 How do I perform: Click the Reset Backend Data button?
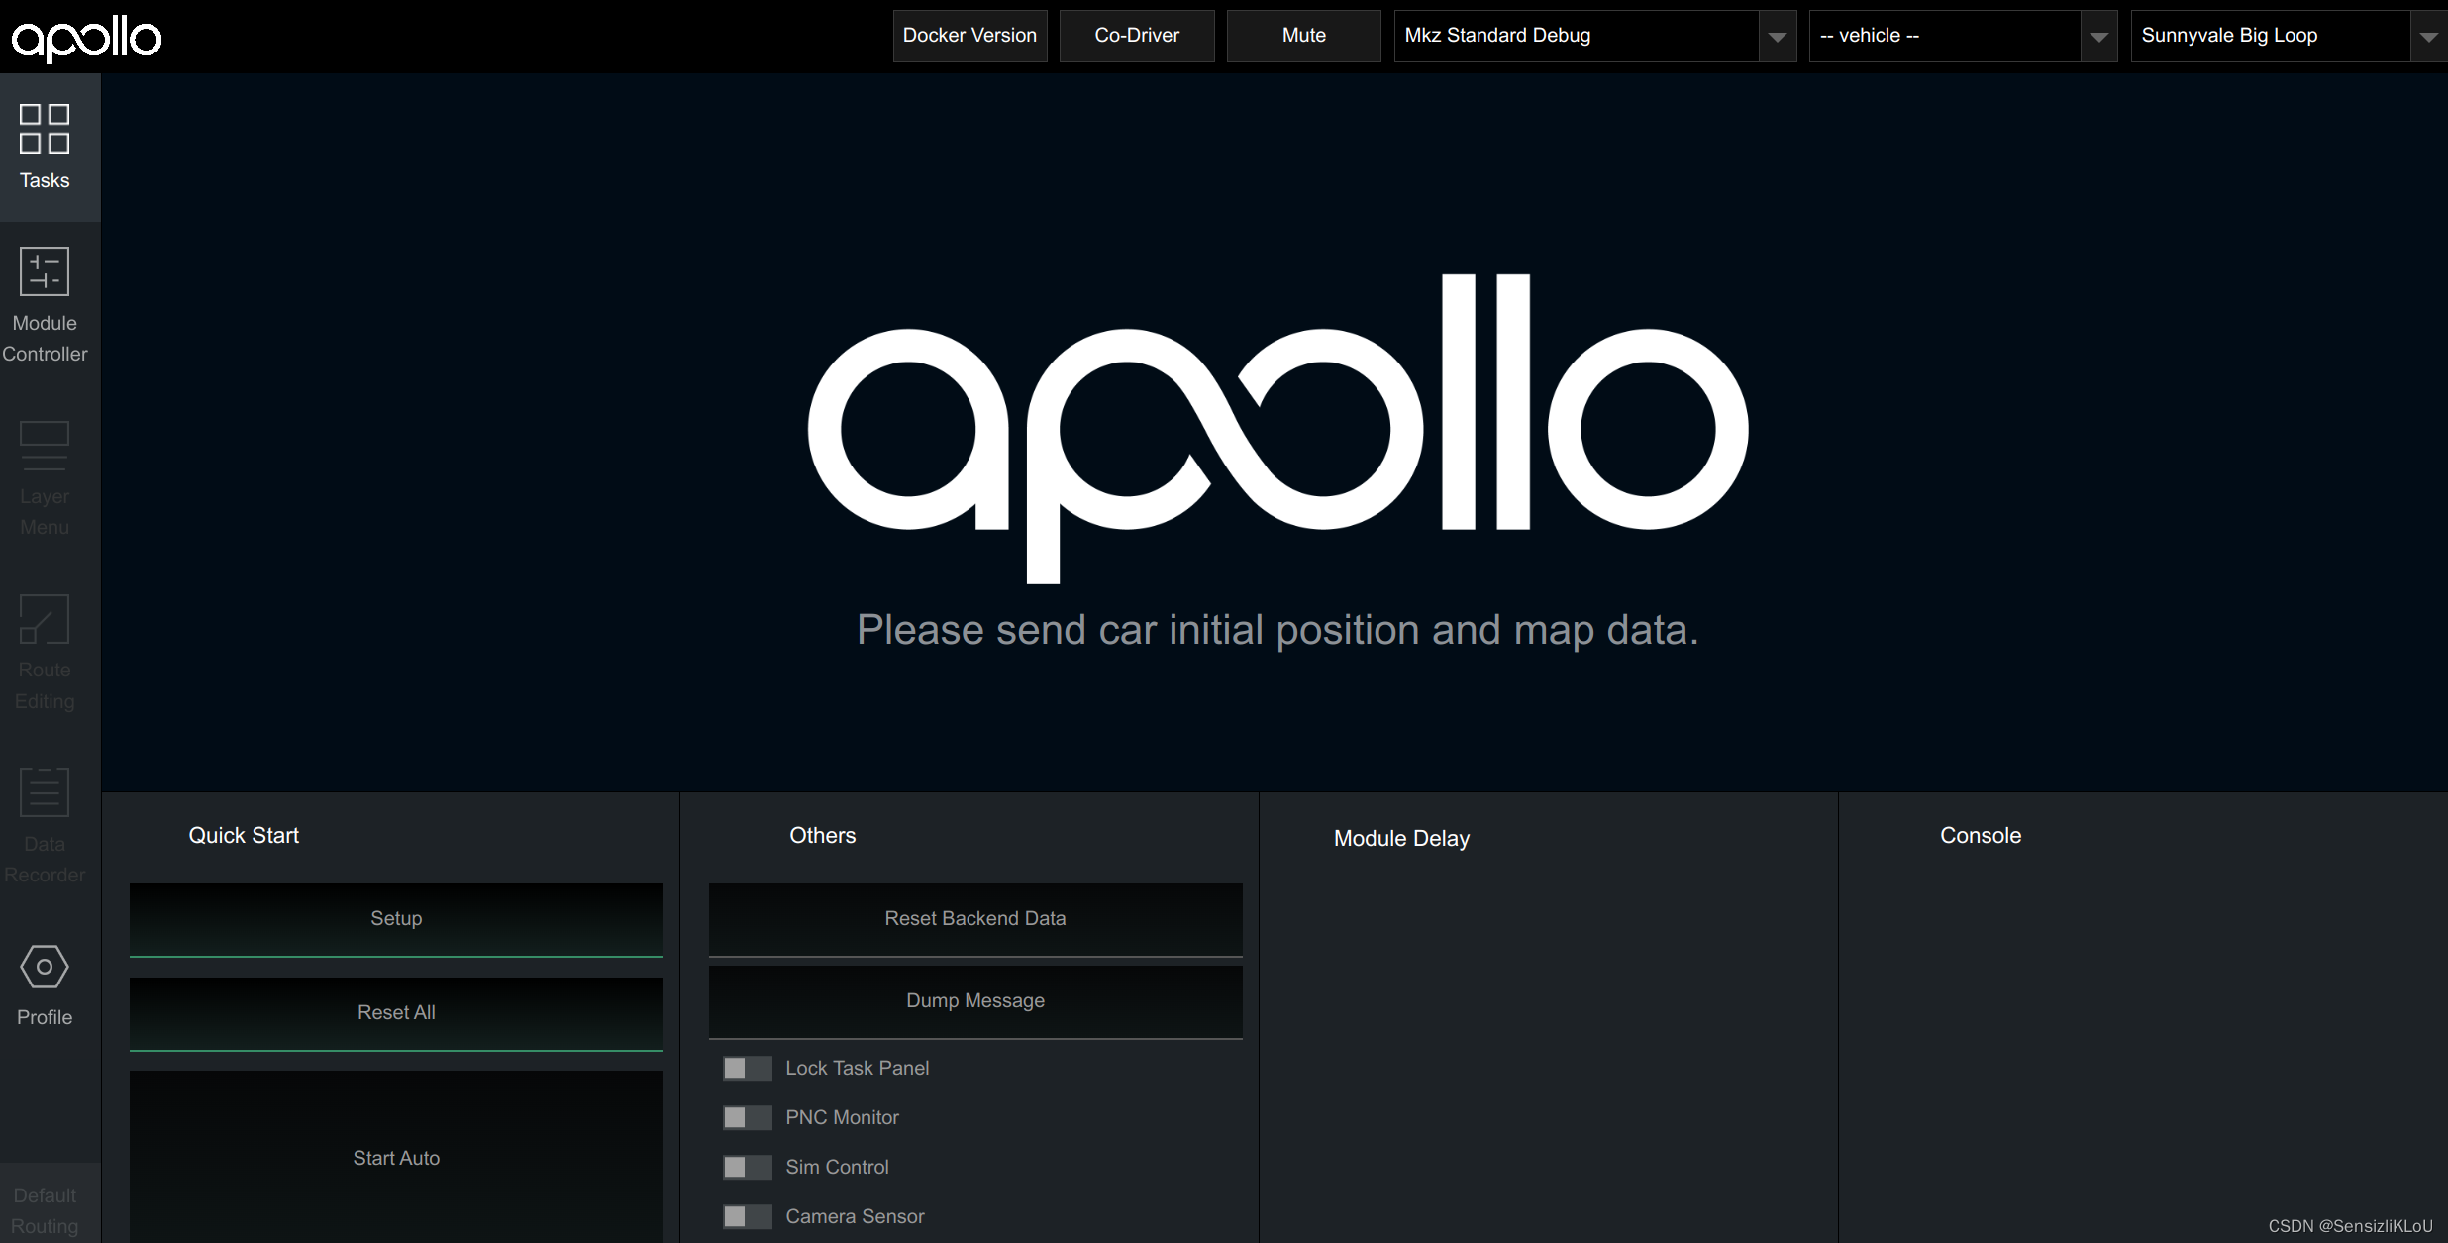[x=974, y=918]
